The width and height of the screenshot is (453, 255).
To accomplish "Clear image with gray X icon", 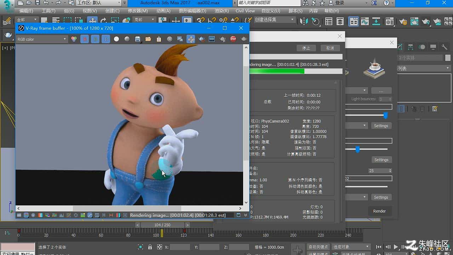I will pos(170,39).
